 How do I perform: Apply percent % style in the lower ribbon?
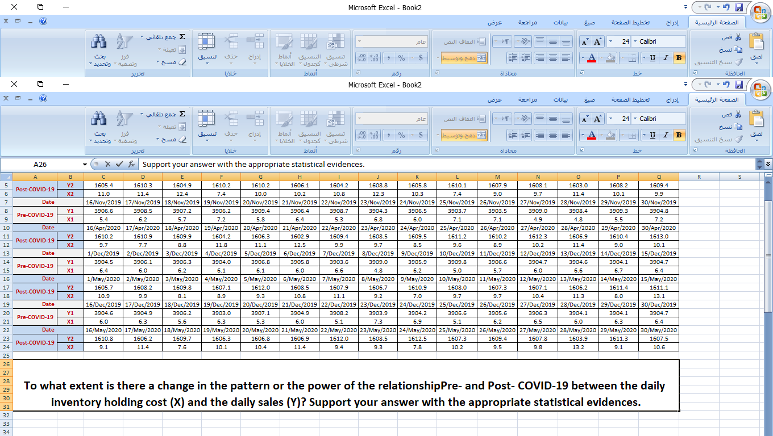click(401, 135)
